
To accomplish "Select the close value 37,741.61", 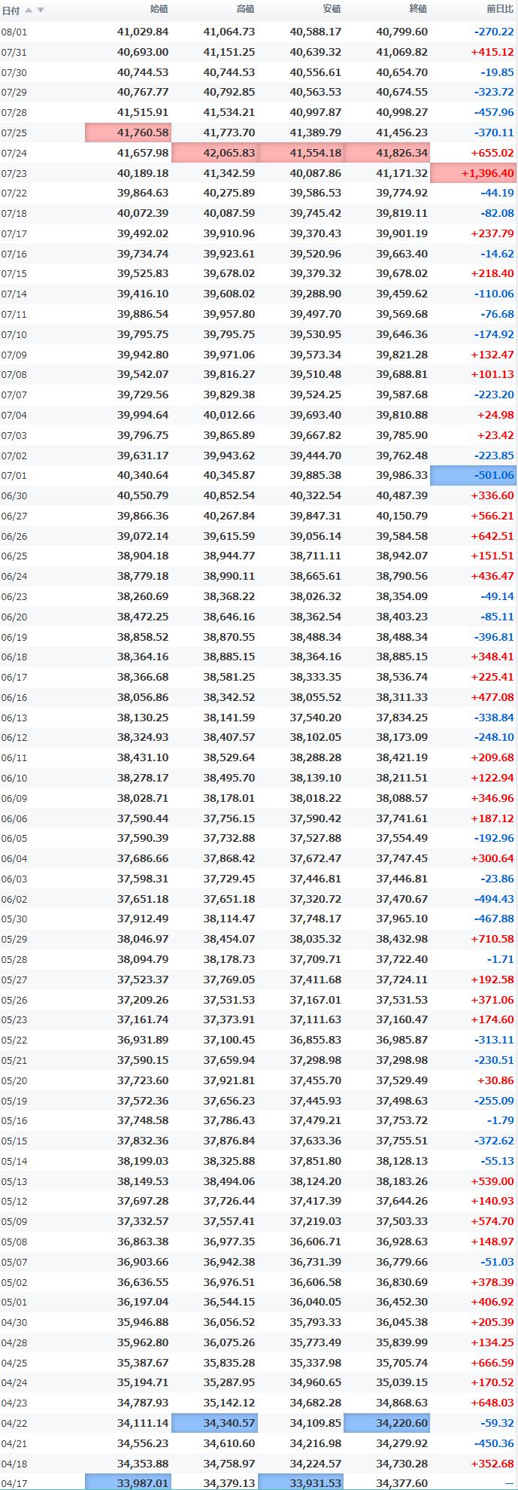I will tap(402, 819).
